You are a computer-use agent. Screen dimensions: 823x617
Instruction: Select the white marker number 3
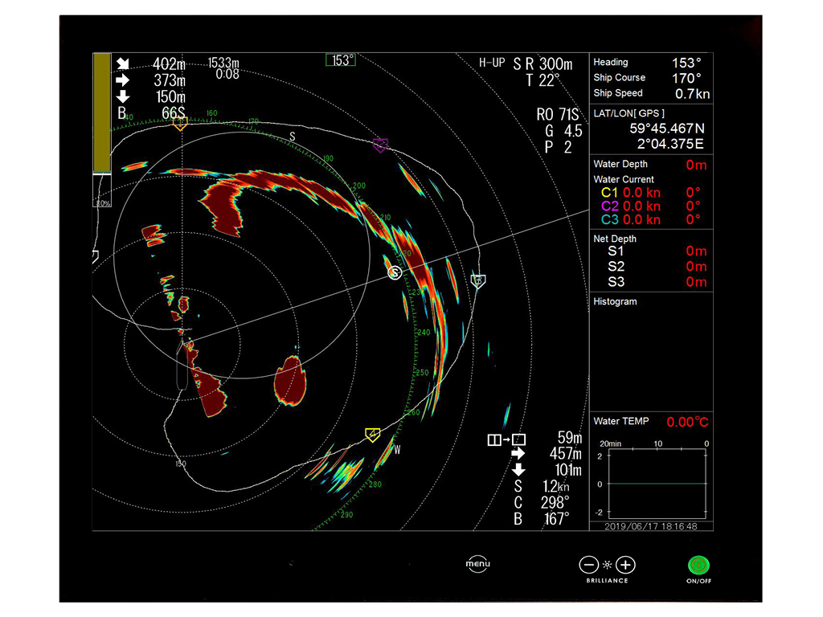click(x=477, y=280)
